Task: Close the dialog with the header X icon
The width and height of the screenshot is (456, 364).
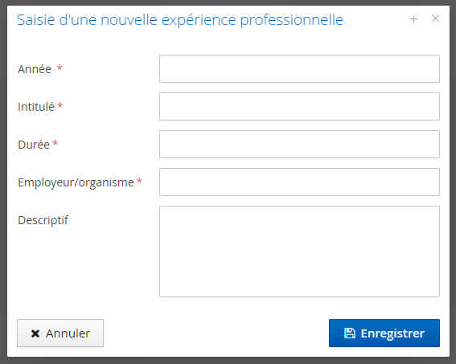Action: point(435,18)
